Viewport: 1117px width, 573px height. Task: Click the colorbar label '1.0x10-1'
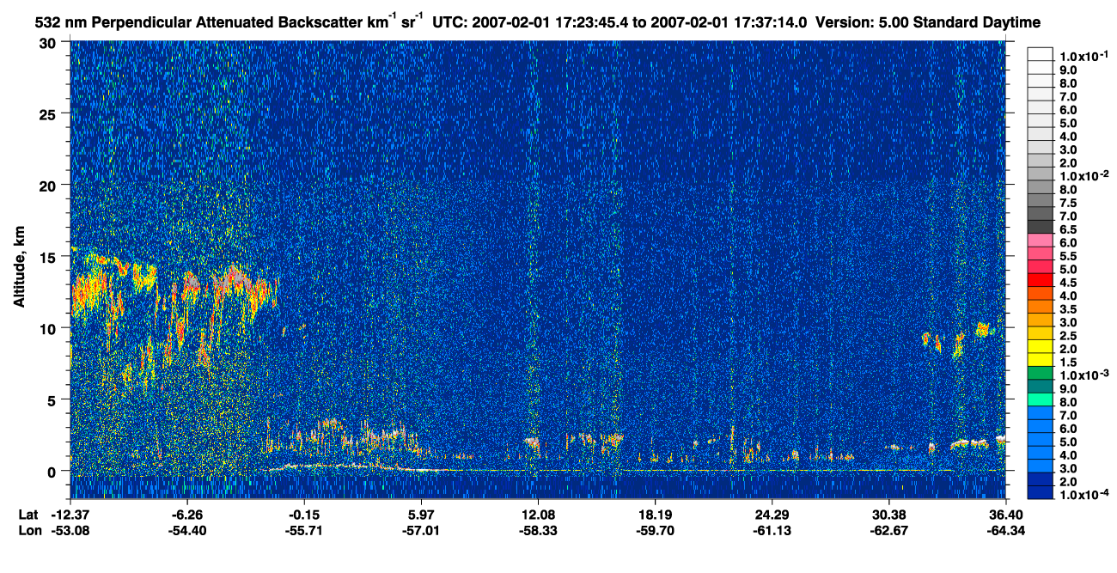pyautogui.click(x=1083, y=55)
